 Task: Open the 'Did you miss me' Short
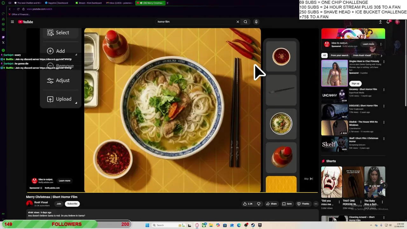click(332, 182)
